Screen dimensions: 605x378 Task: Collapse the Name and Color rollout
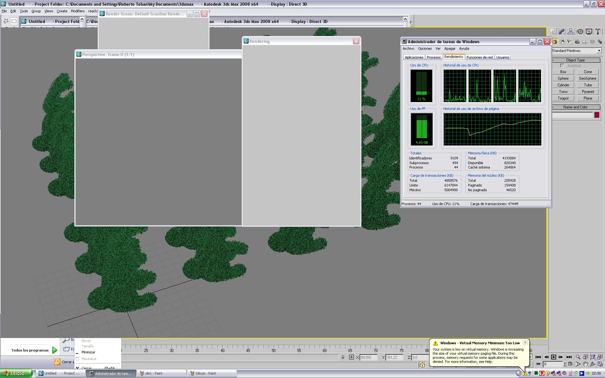point(575,107)
